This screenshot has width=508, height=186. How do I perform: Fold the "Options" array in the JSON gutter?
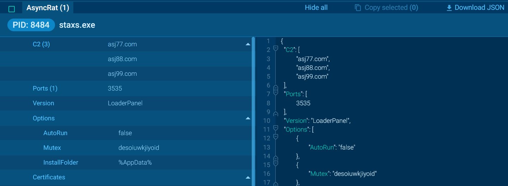tap(276, 129)
